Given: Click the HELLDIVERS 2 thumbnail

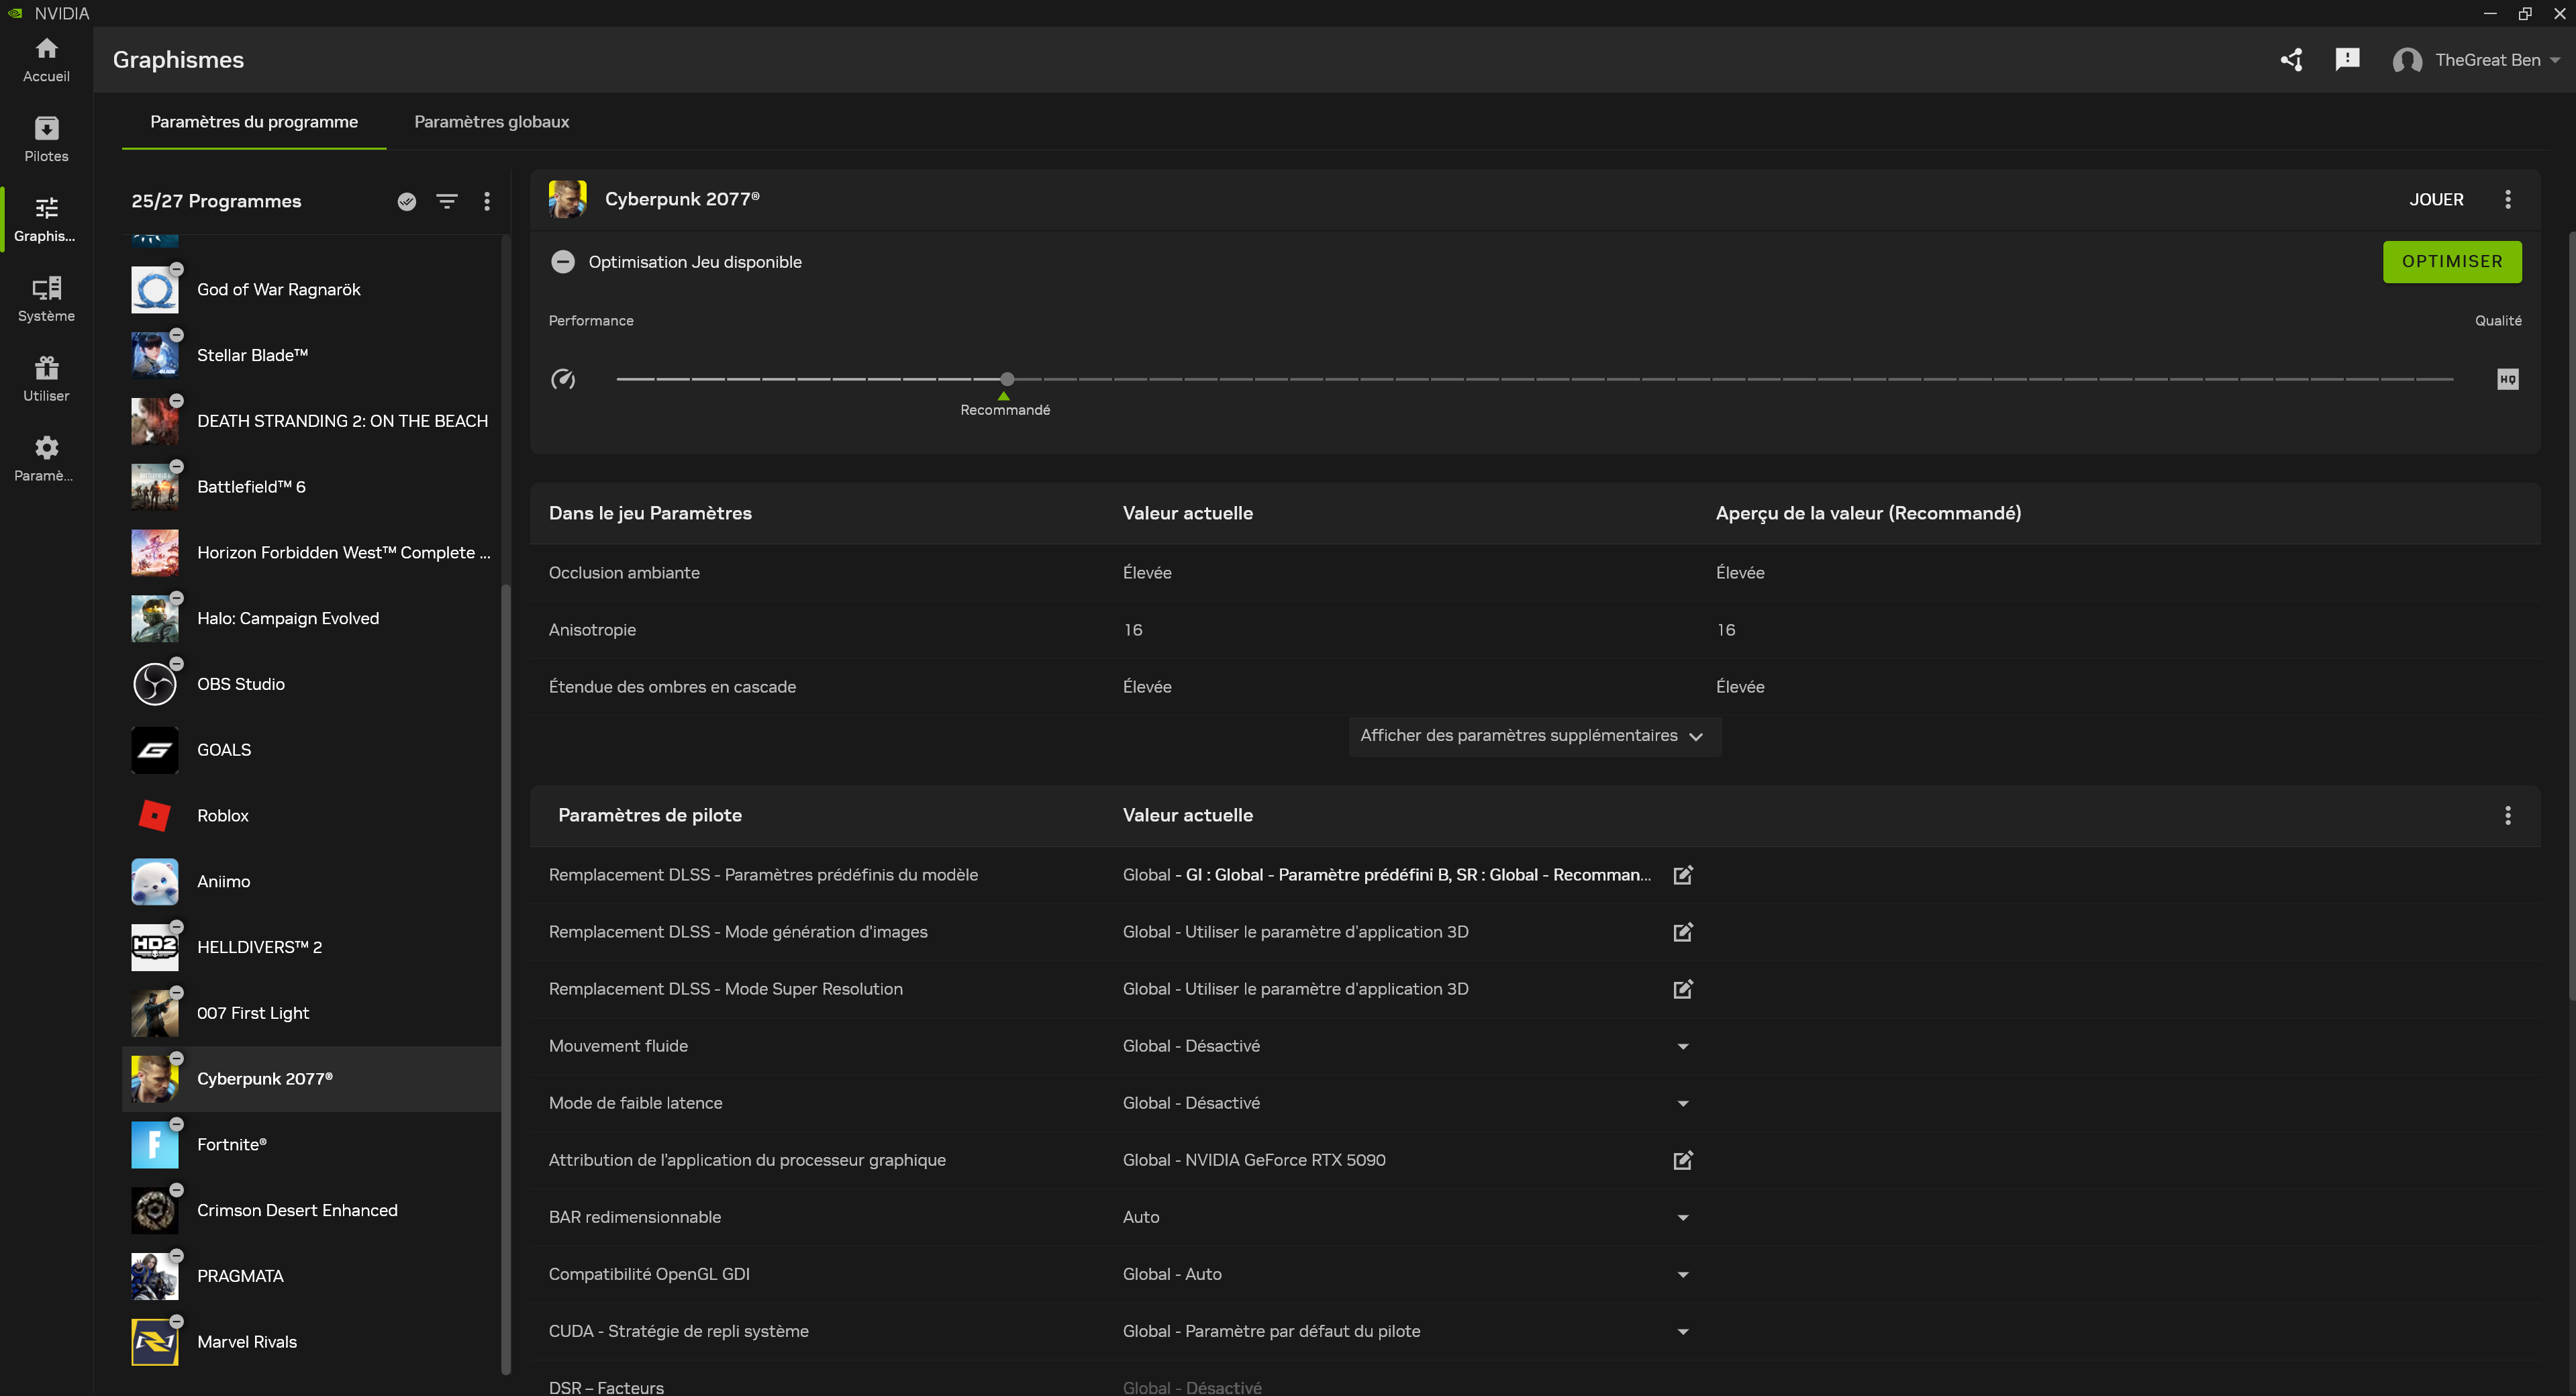Looking at the screenshot, I should pyautogui.click(x=155, y=948).
